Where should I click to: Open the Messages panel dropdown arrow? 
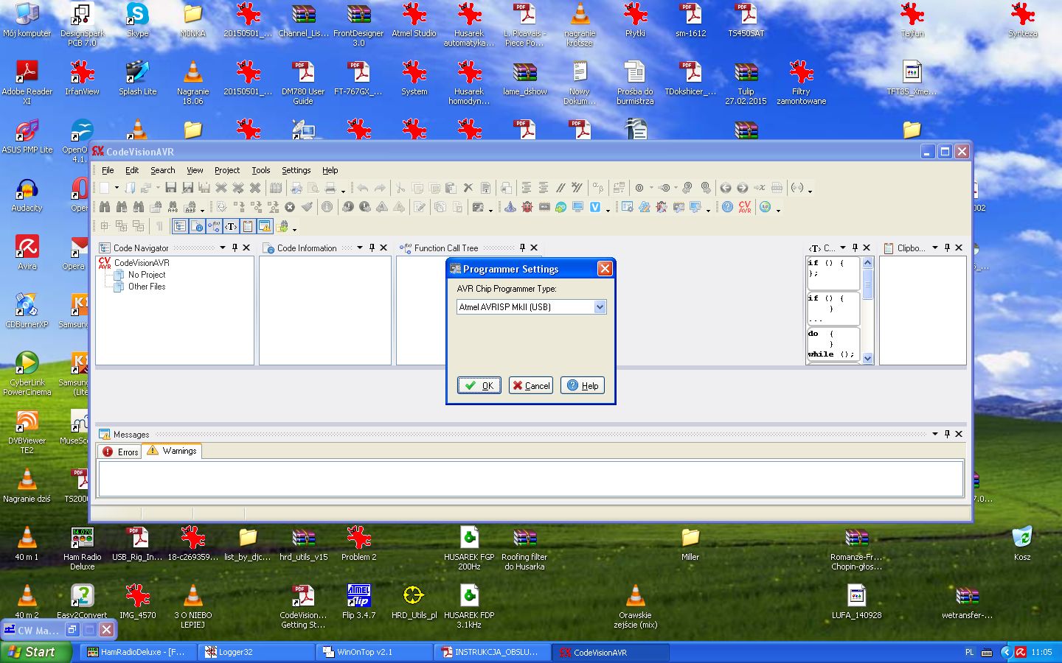point(935,434)
